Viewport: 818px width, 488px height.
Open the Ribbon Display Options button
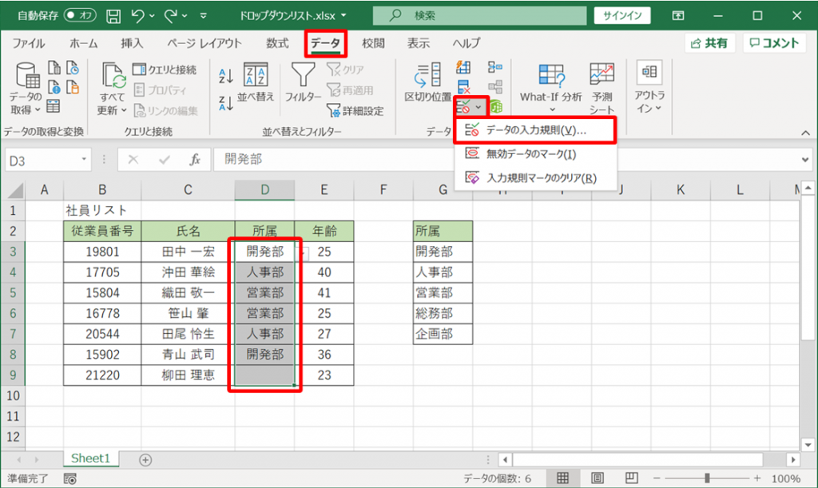pos(678,16)
